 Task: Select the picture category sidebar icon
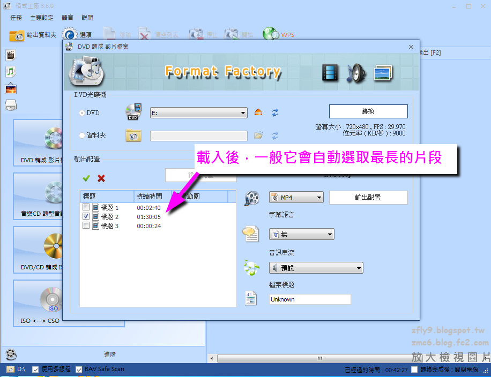[11, 88]
